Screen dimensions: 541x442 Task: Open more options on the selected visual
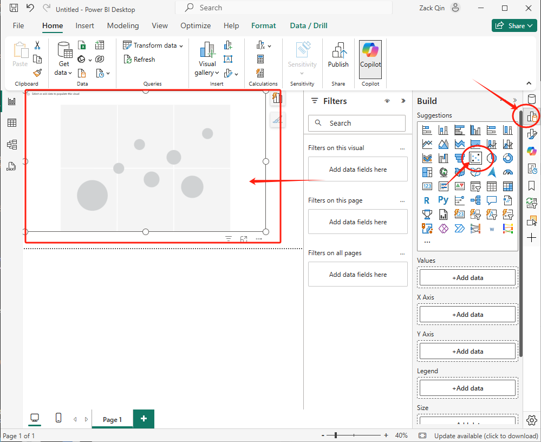click(259, 239)
